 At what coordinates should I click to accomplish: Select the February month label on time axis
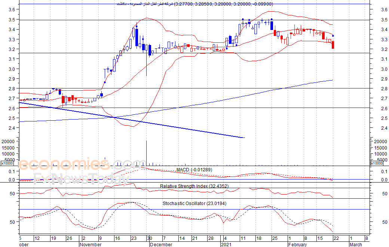click(297, 244)
